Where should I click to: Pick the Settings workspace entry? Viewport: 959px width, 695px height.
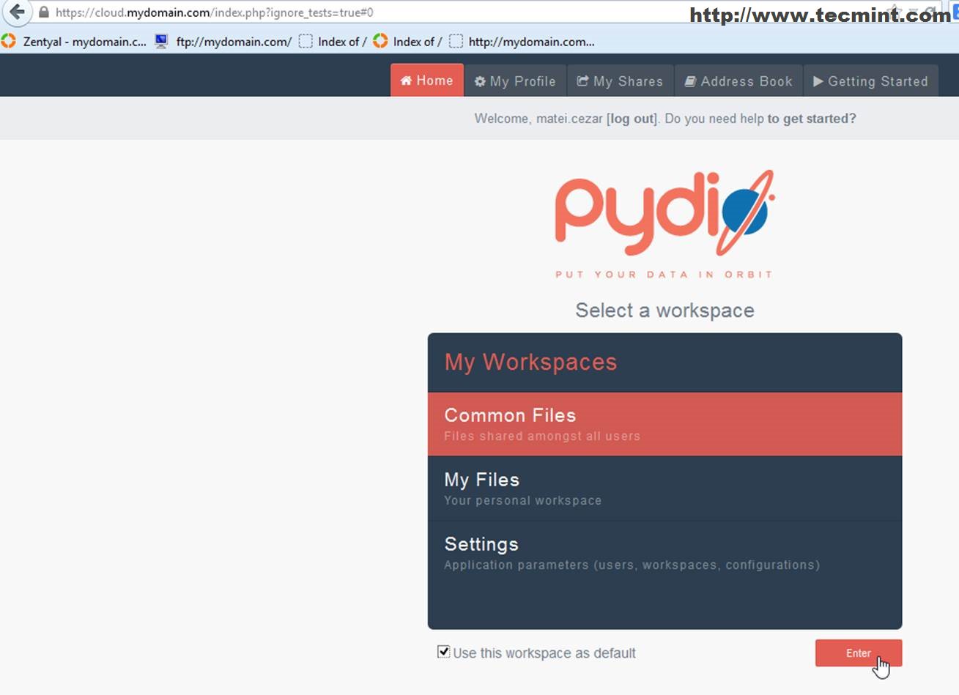[x=664, y=553]
